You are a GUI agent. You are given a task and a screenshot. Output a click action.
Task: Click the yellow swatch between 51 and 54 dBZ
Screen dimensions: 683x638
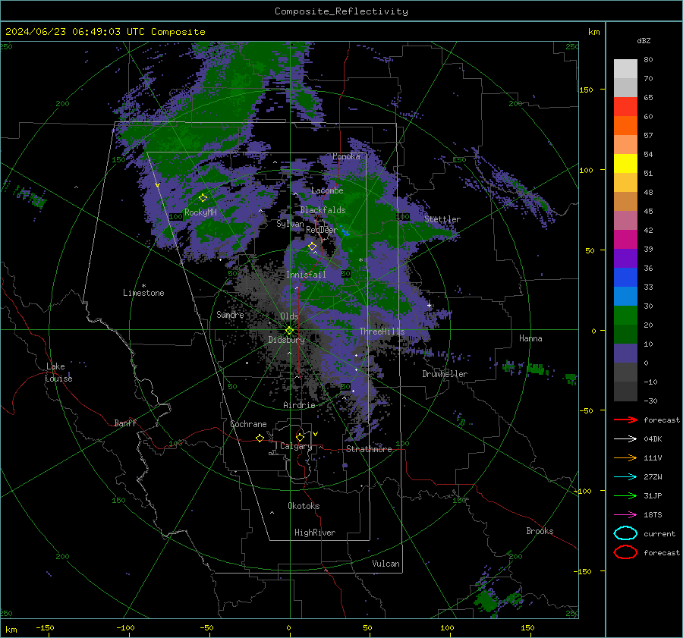[x=625, y=164]
